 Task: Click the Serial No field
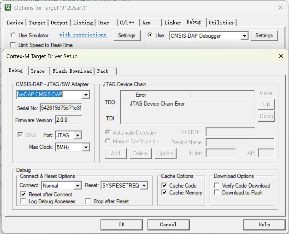point(61,108)
